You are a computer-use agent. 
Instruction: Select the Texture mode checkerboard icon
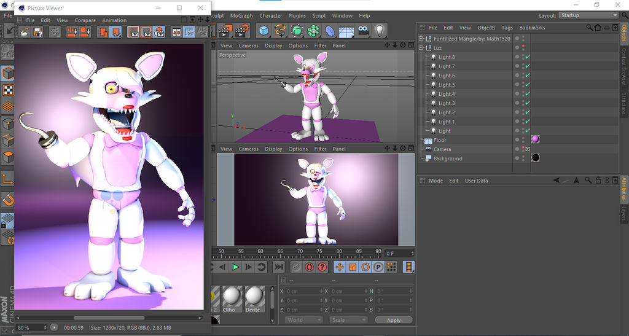7,90
